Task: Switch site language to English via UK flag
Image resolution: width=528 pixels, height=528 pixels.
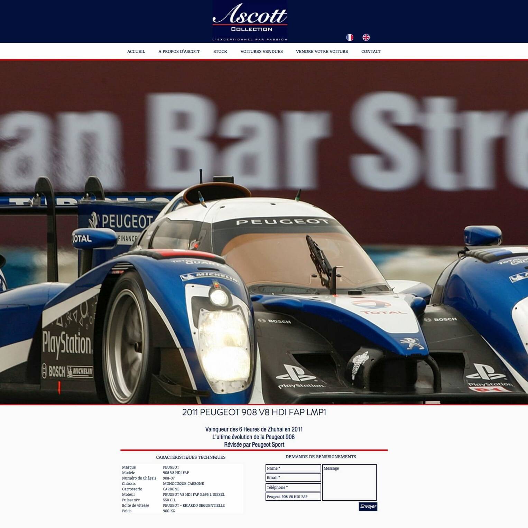Action: pyautogui.click(x=367, y=37)
